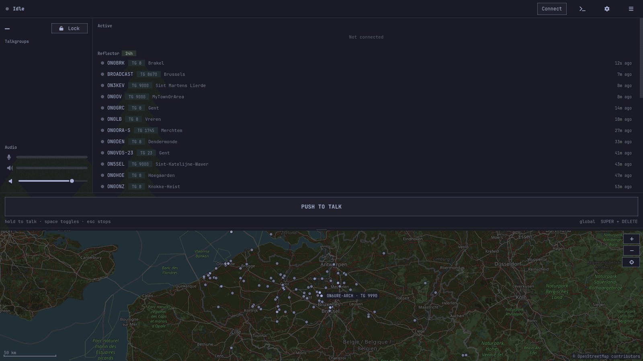643x361 pixels.
Task: Click the Idle status indicator
Action: 15,9
